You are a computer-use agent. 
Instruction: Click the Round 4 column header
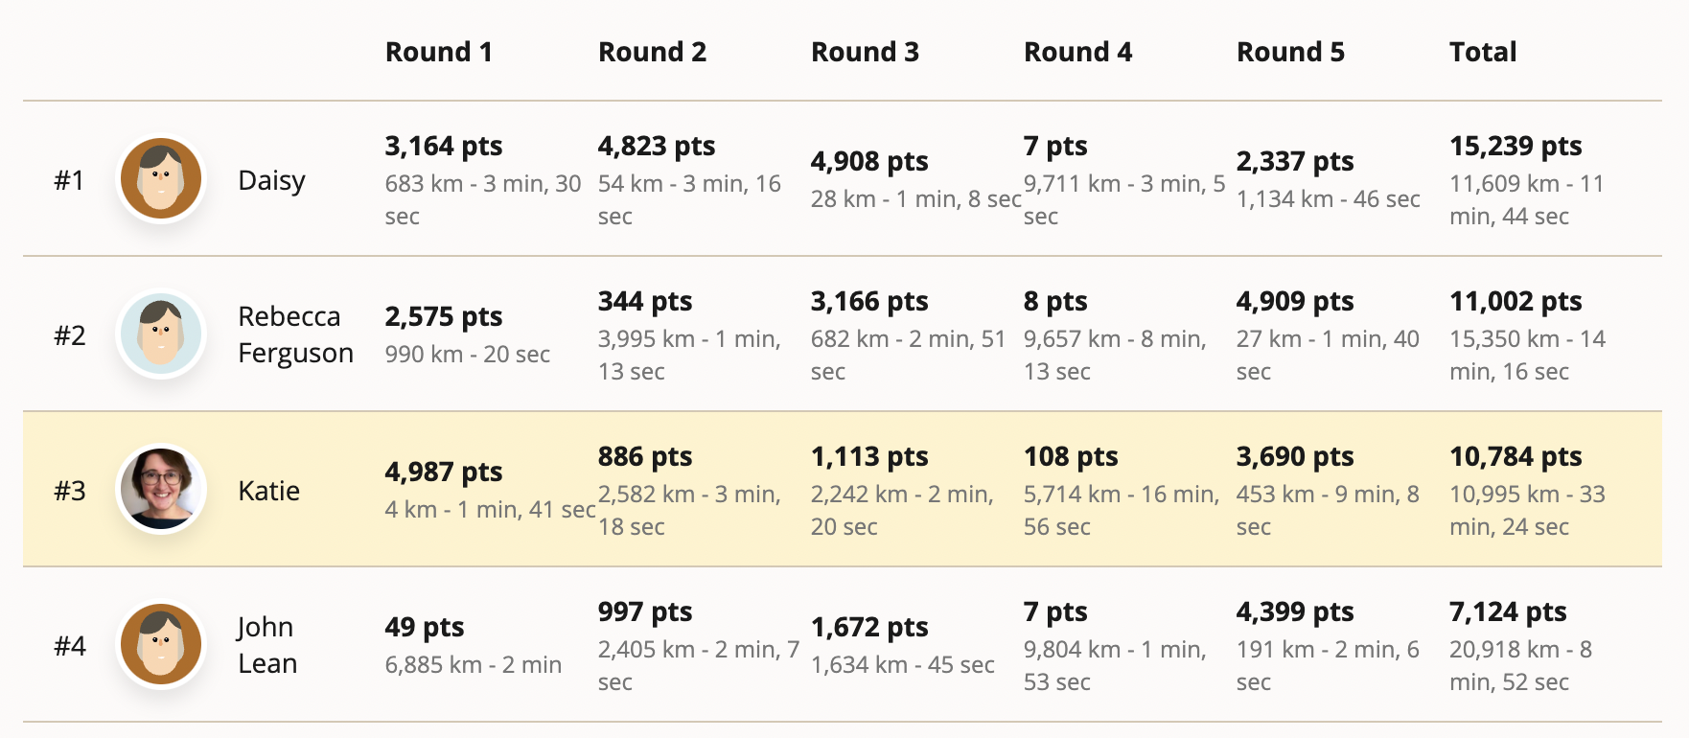[x=1077, y=52]
